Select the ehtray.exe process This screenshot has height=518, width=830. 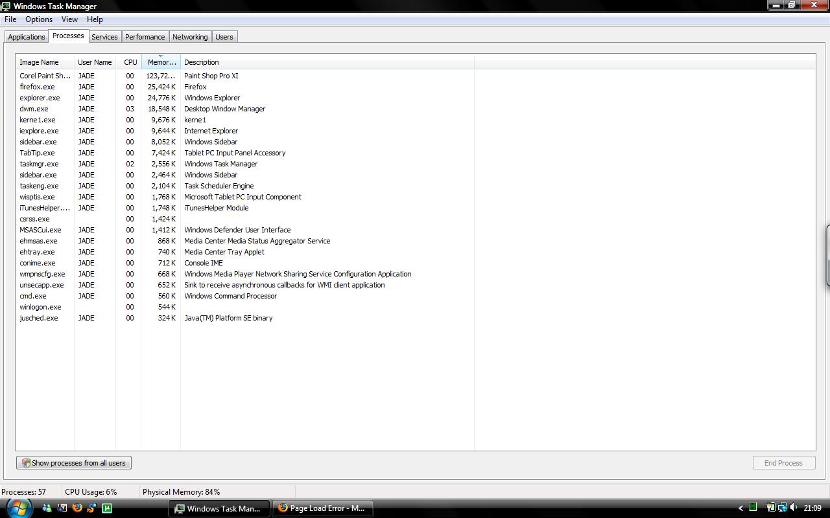245,252
